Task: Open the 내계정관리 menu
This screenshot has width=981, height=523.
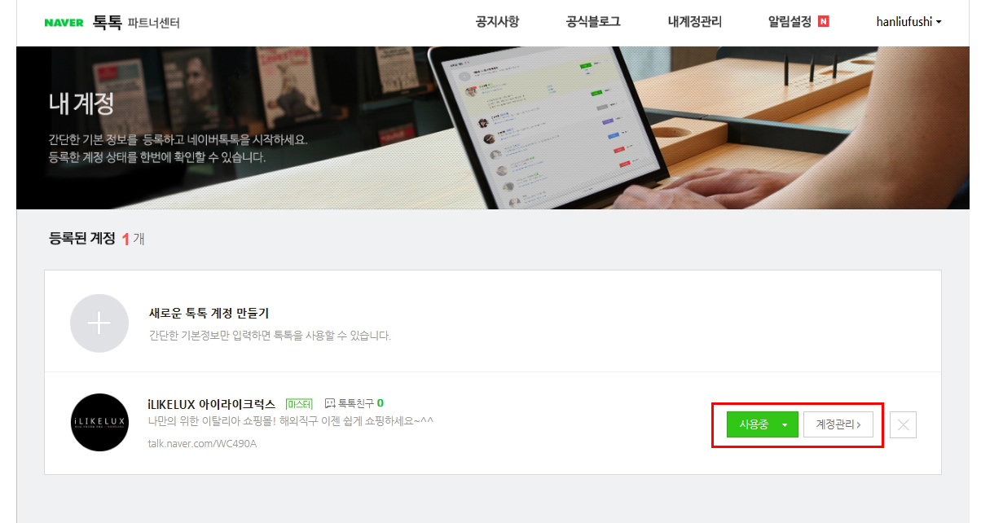Action: tap(694, 22)
